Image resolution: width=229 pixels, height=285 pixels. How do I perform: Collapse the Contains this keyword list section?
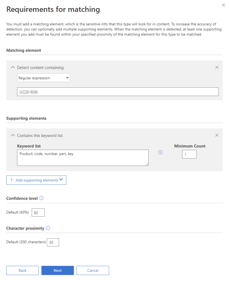coord(13,136)
